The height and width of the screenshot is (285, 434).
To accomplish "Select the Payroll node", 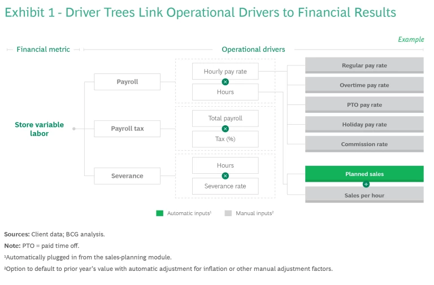I will point(127,82).
